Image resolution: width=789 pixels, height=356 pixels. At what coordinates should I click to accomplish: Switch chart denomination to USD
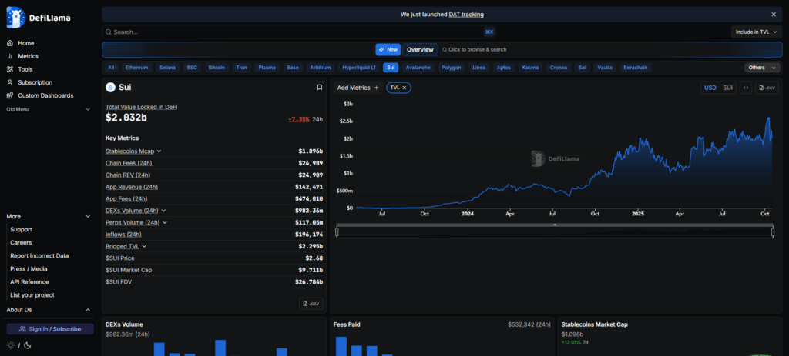pyautogui.click(x=710, y=88)
